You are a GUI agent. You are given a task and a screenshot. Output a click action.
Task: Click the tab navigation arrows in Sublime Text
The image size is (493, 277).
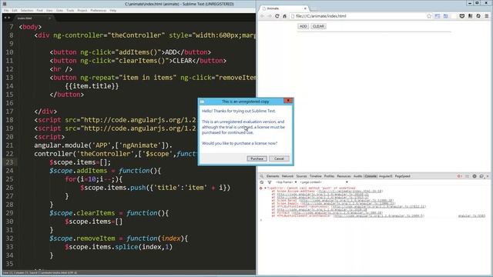tap(7, 18)
